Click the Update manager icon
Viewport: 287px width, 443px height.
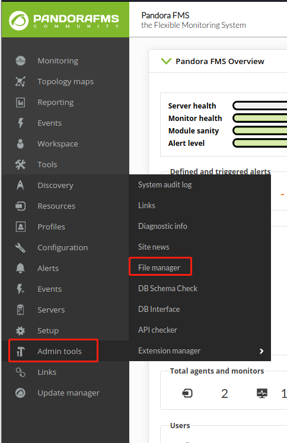[x=20, y=393]
